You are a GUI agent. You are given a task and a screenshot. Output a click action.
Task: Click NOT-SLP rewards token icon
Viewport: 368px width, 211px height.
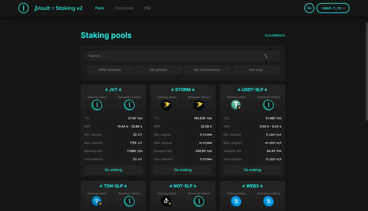click(199, 201)
